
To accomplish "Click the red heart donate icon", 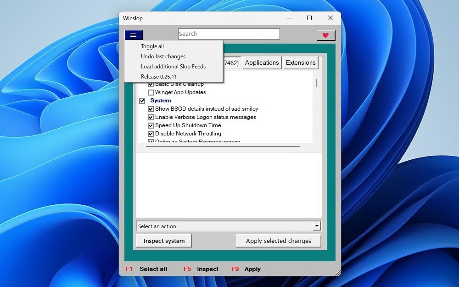I will [326, 35].
